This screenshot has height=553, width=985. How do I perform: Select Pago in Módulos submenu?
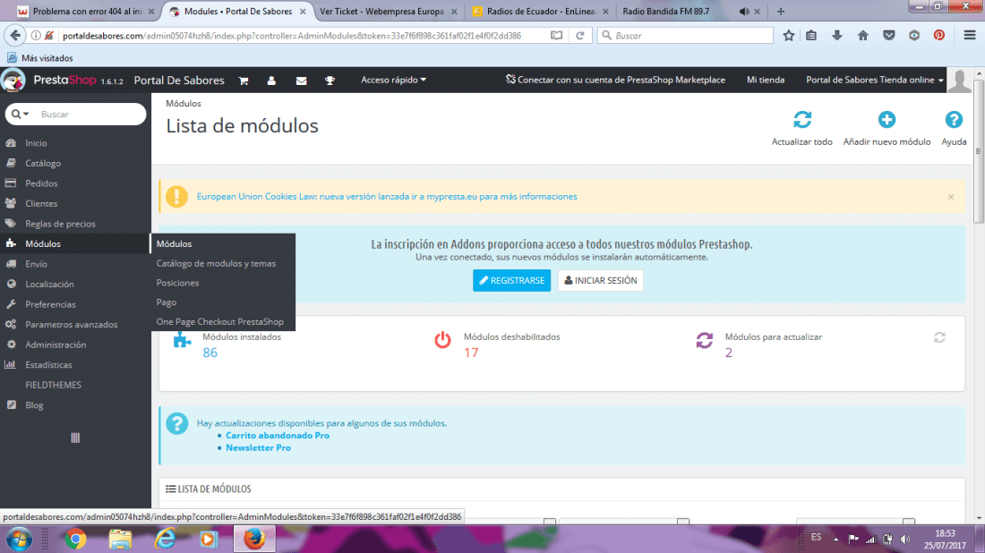tap(167, 302)
